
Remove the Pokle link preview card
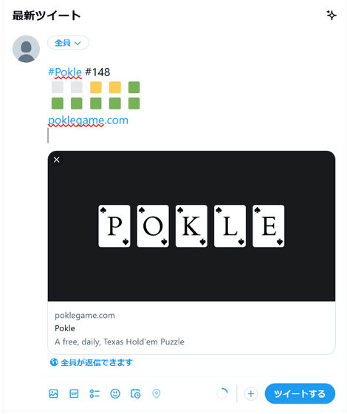click(x=56, y=160)
